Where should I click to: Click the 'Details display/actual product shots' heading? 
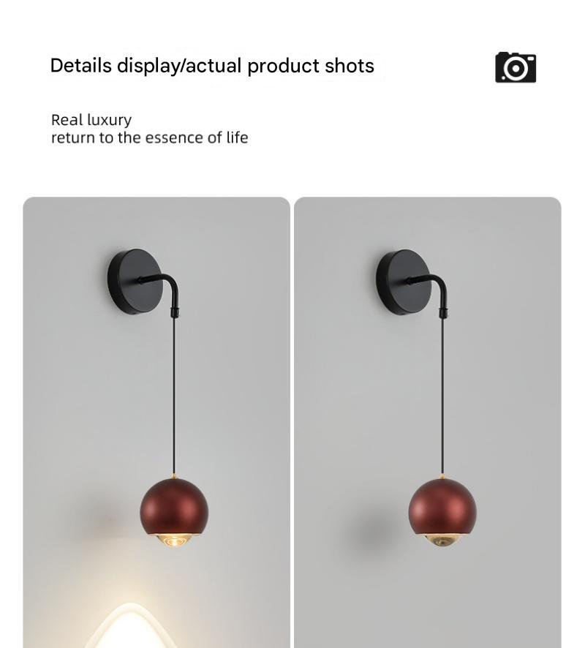[x=212, y=66]
